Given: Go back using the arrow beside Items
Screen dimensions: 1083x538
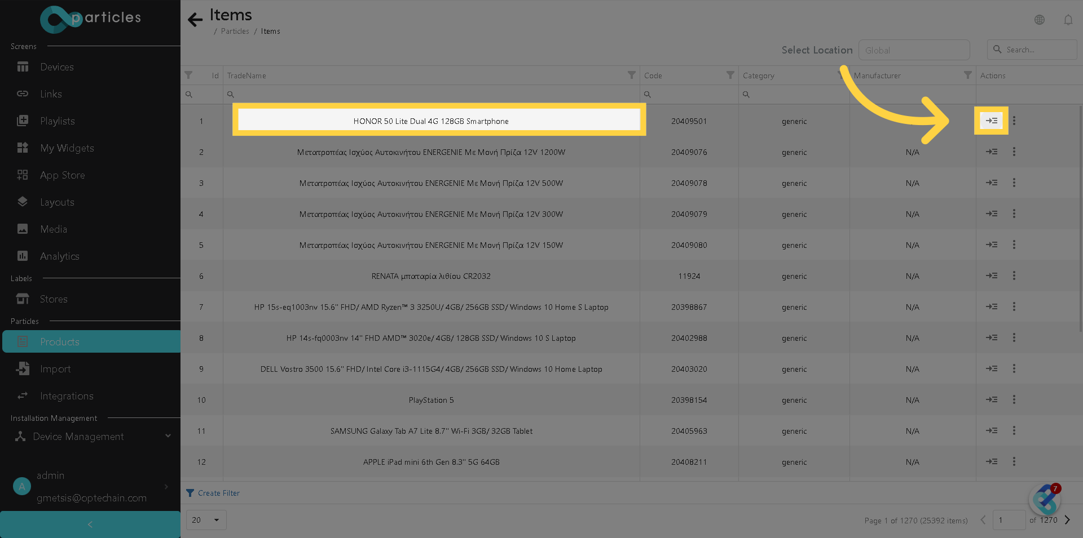Looking at the screenshot, I should pyautogui.click(x=195, y=20).
